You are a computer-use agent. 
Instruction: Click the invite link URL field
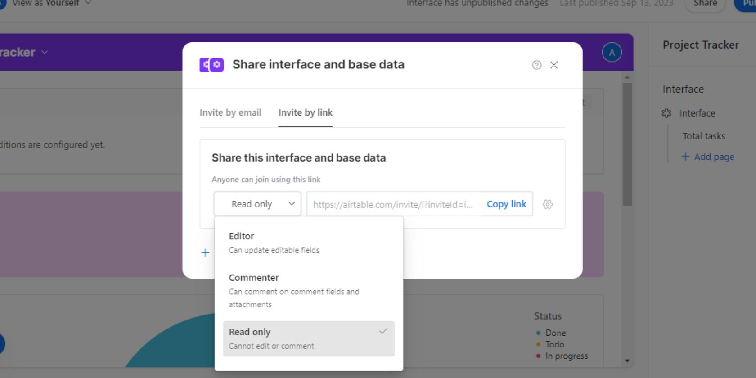[393, 204]
